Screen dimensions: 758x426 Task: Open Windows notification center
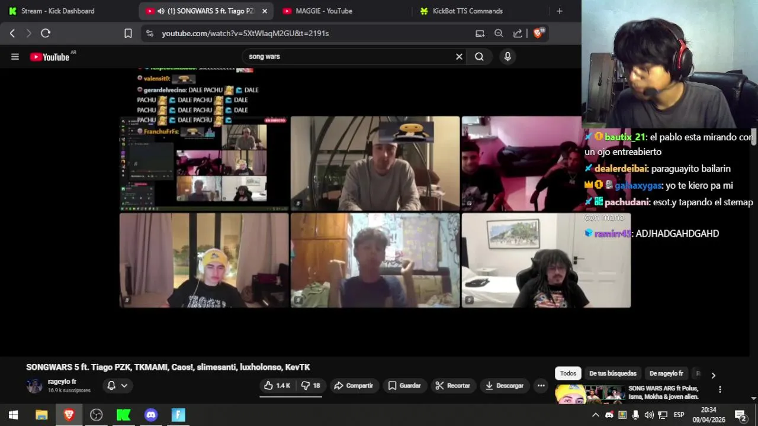pyautogui.click(x=740, y=415)
